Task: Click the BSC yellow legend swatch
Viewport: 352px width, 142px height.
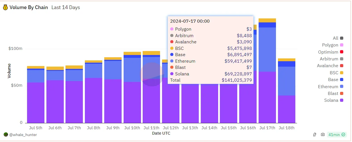Action: [x=341, y=73]
